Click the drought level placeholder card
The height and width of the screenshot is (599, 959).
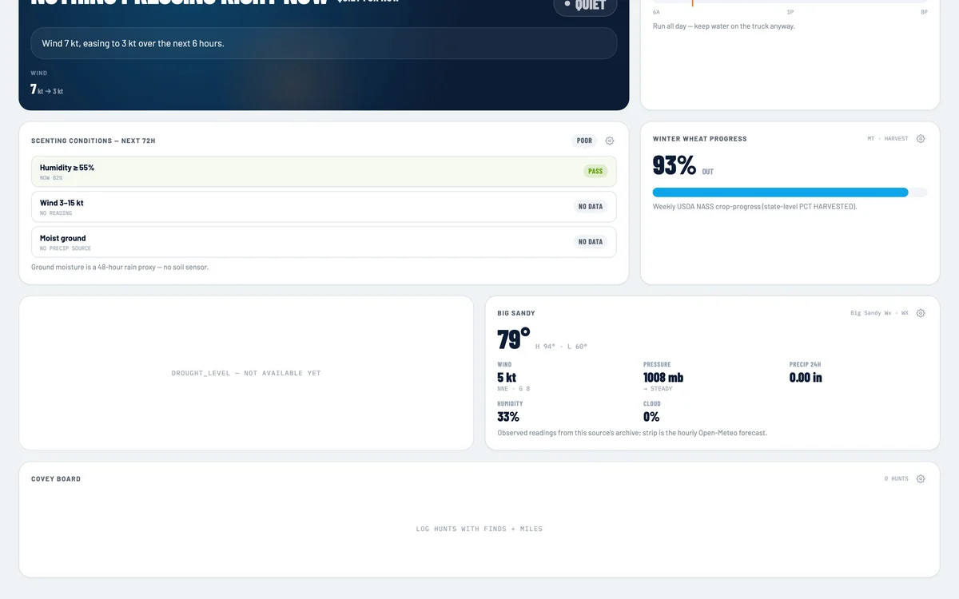[x=246, y=373]
